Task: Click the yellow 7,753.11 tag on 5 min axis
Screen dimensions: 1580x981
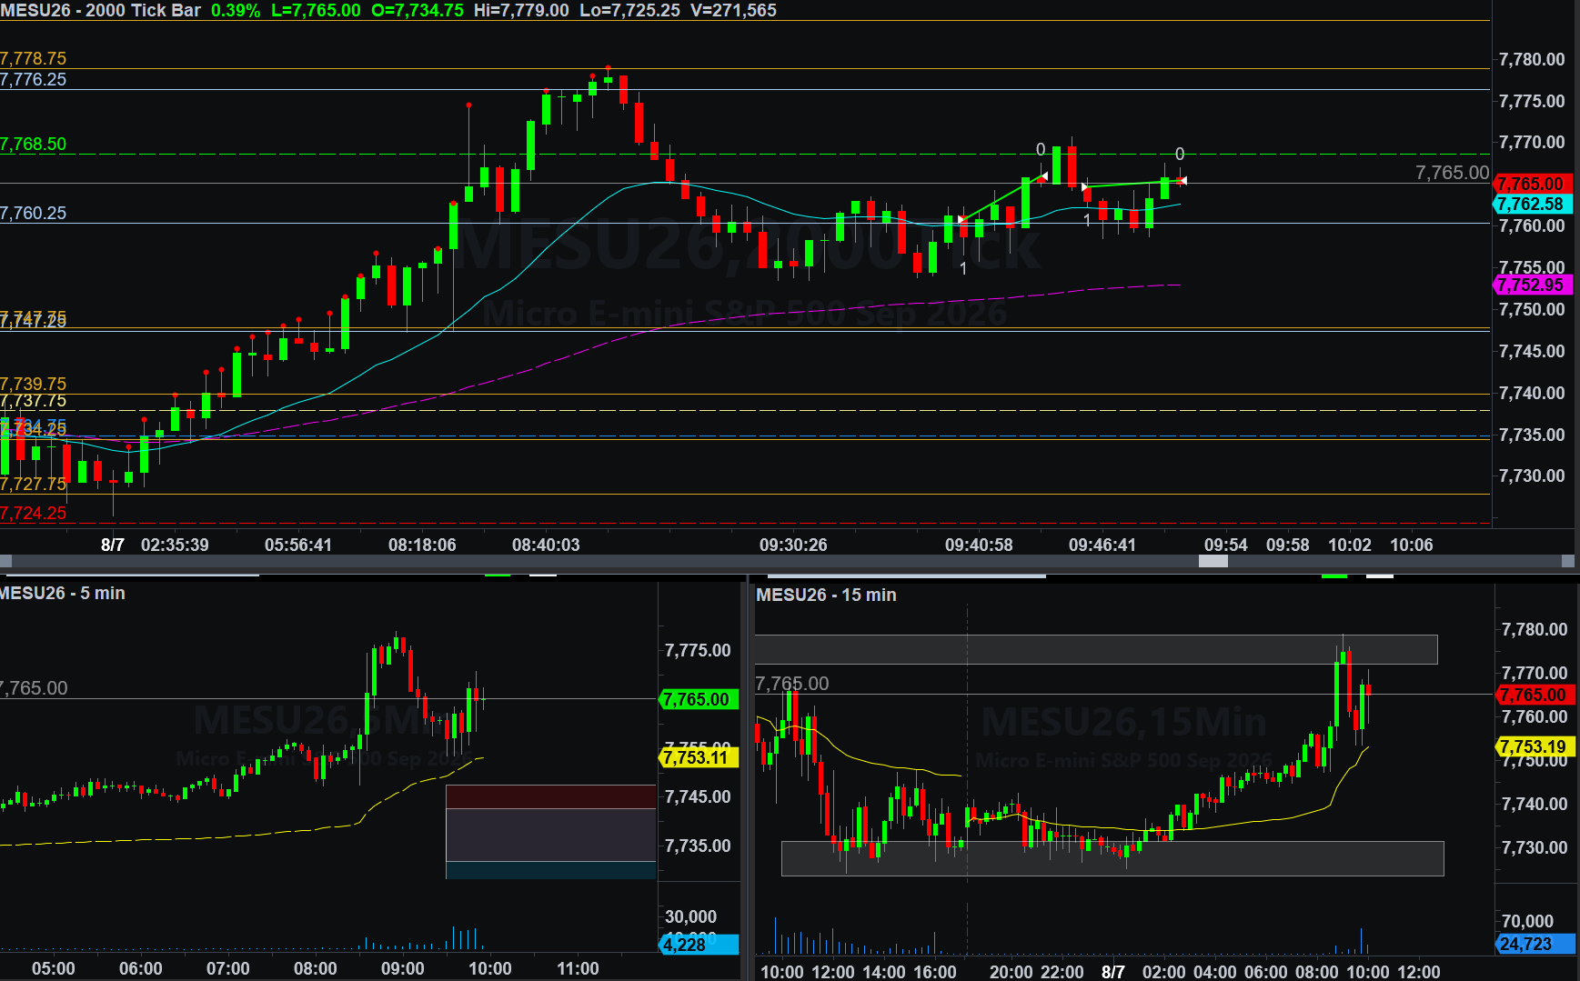Action: tap(698, 757)
